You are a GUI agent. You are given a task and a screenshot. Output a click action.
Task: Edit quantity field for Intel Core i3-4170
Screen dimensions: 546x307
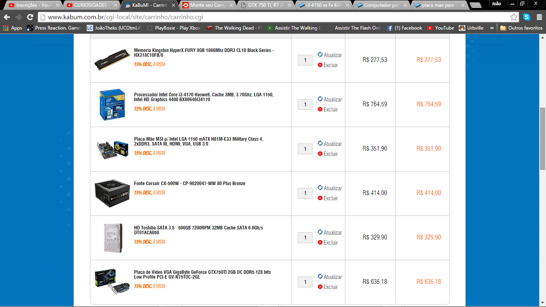305,104
